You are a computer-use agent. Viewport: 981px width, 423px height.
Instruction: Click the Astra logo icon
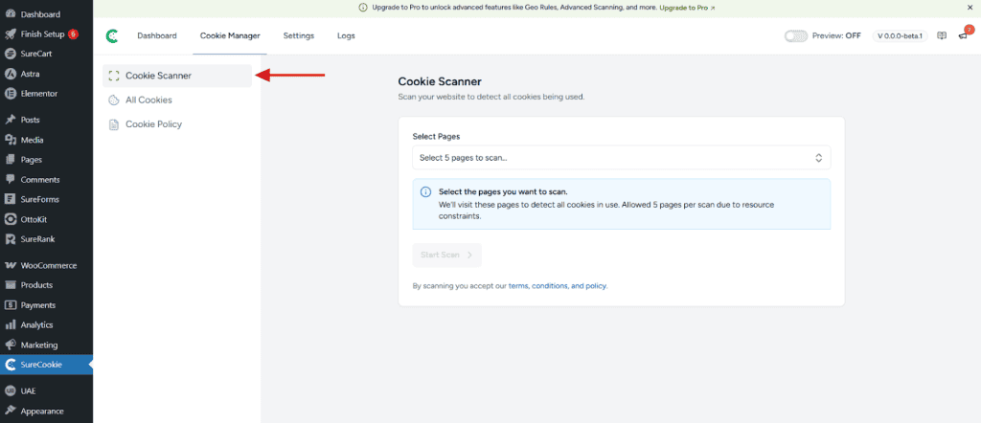(x=10, y=74)
